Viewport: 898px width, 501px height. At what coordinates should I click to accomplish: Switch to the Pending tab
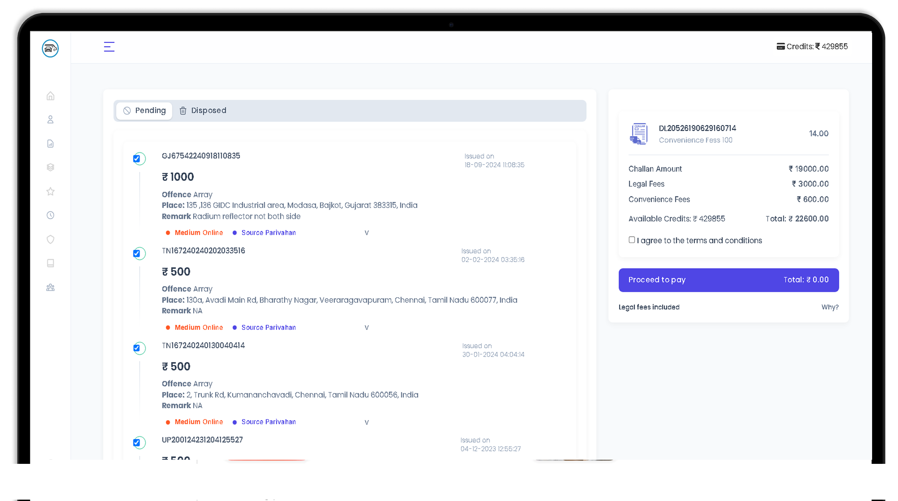coord(145,110)
